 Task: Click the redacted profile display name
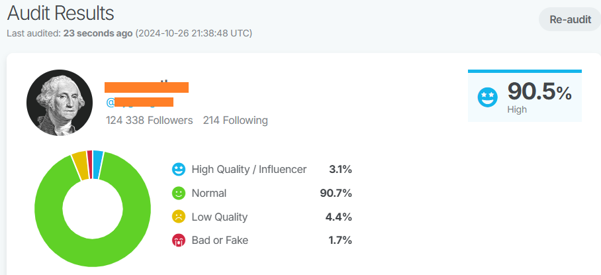(147, 87)
